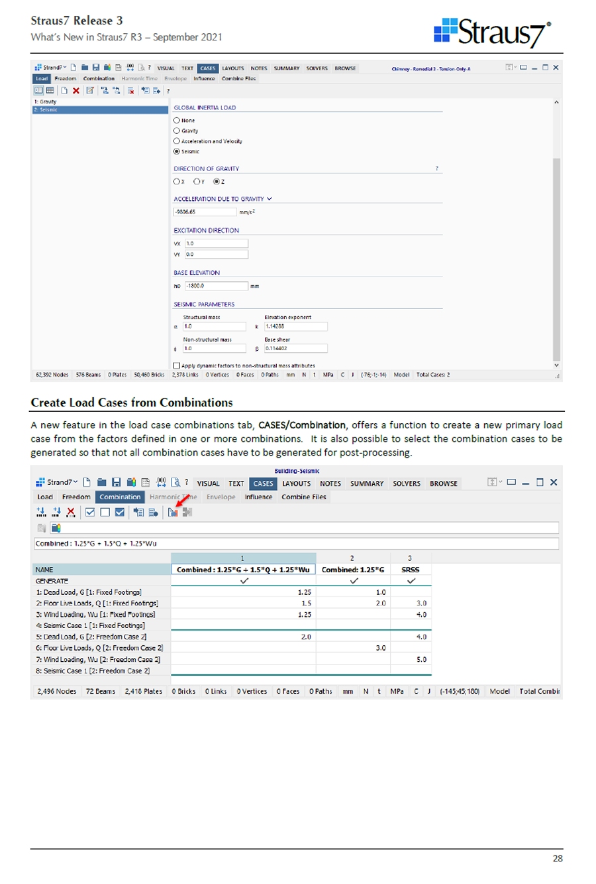
Task: Click Combine Files in the upper window
Action: pos(238,79)
